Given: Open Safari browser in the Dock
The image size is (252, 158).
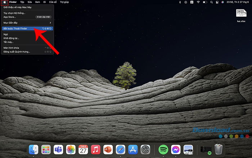Looking at the screenshot, I should pyautogui.click(x=120, y=149).
